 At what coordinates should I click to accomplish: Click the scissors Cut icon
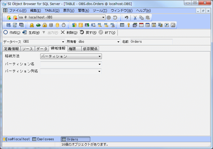[x=135, y=18]
